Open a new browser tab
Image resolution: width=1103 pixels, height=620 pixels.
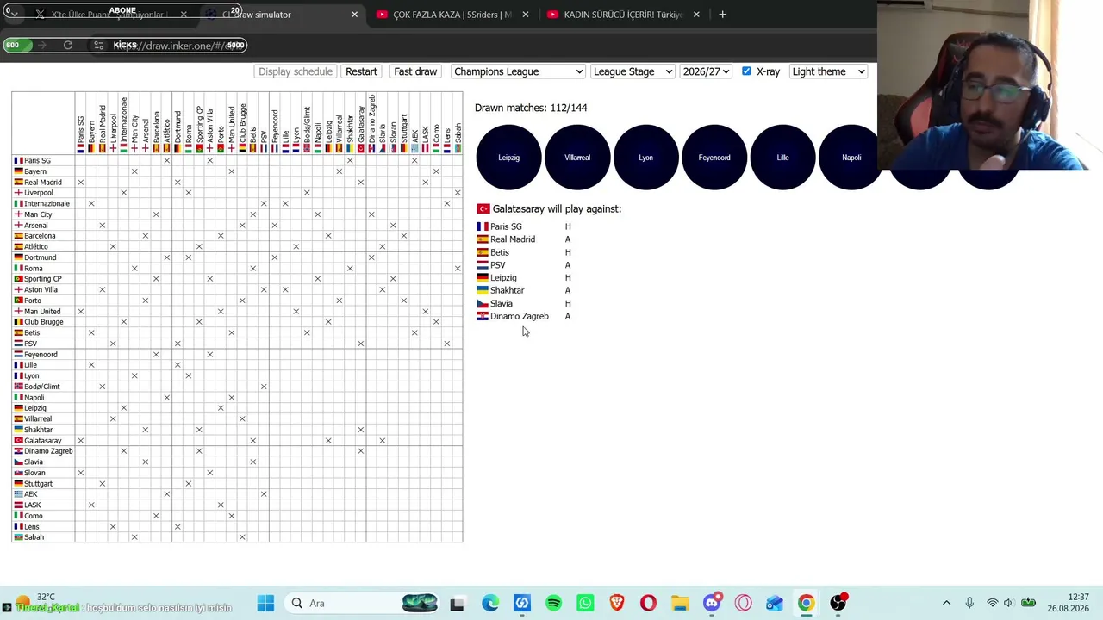(722, 15)
